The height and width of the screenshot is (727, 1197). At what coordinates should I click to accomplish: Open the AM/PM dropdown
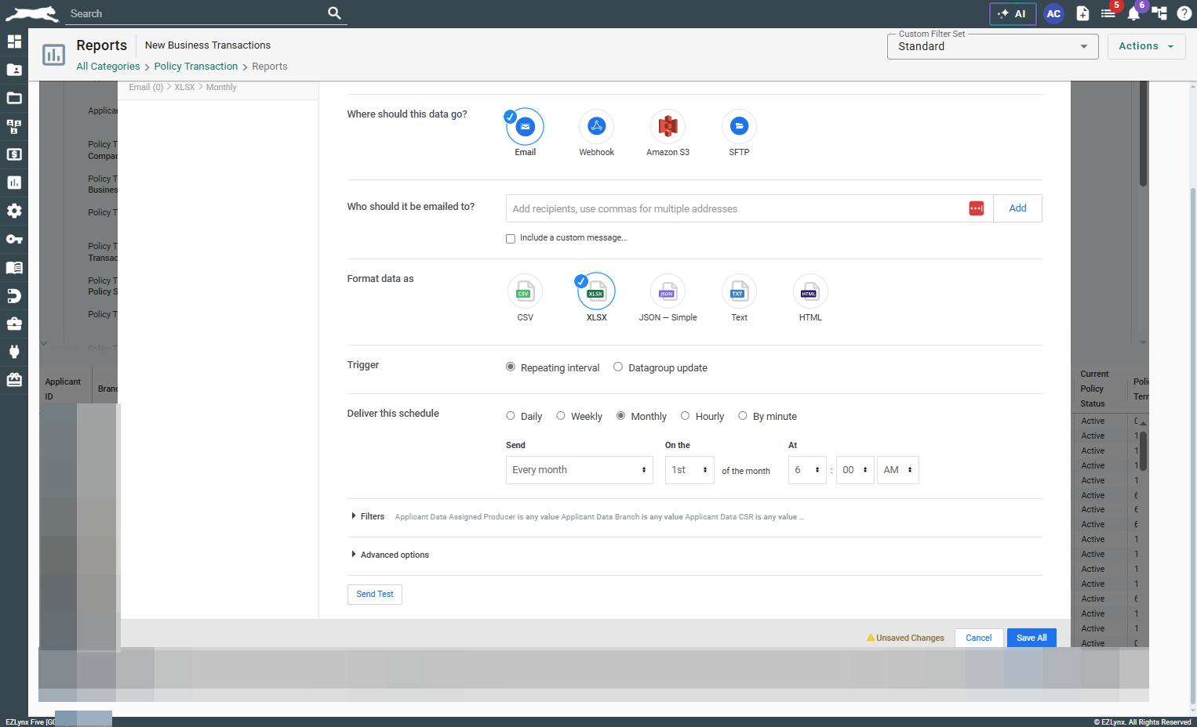[x=898, y=470]
